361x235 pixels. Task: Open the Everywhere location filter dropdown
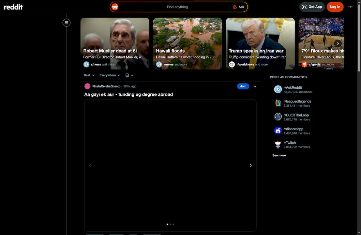[x=109, y=75]
